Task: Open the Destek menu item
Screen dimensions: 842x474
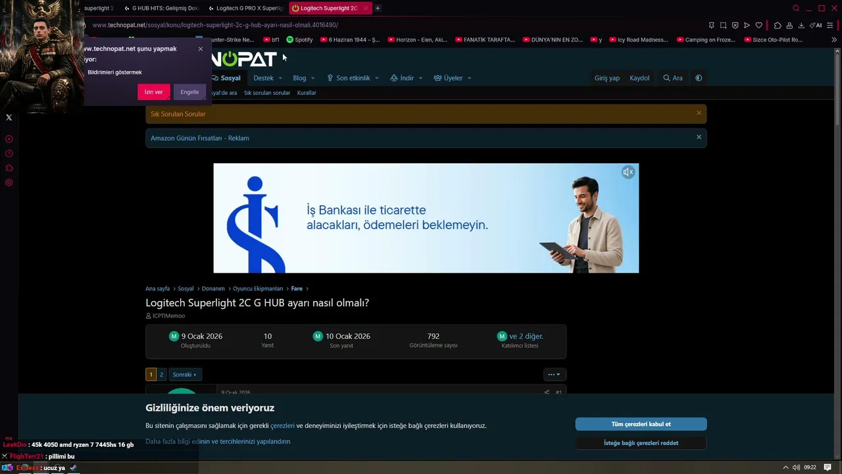Action: (263, 78)
